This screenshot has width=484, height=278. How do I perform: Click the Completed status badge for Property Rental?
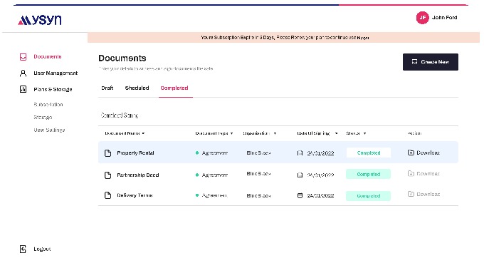[x=368, y=153]
